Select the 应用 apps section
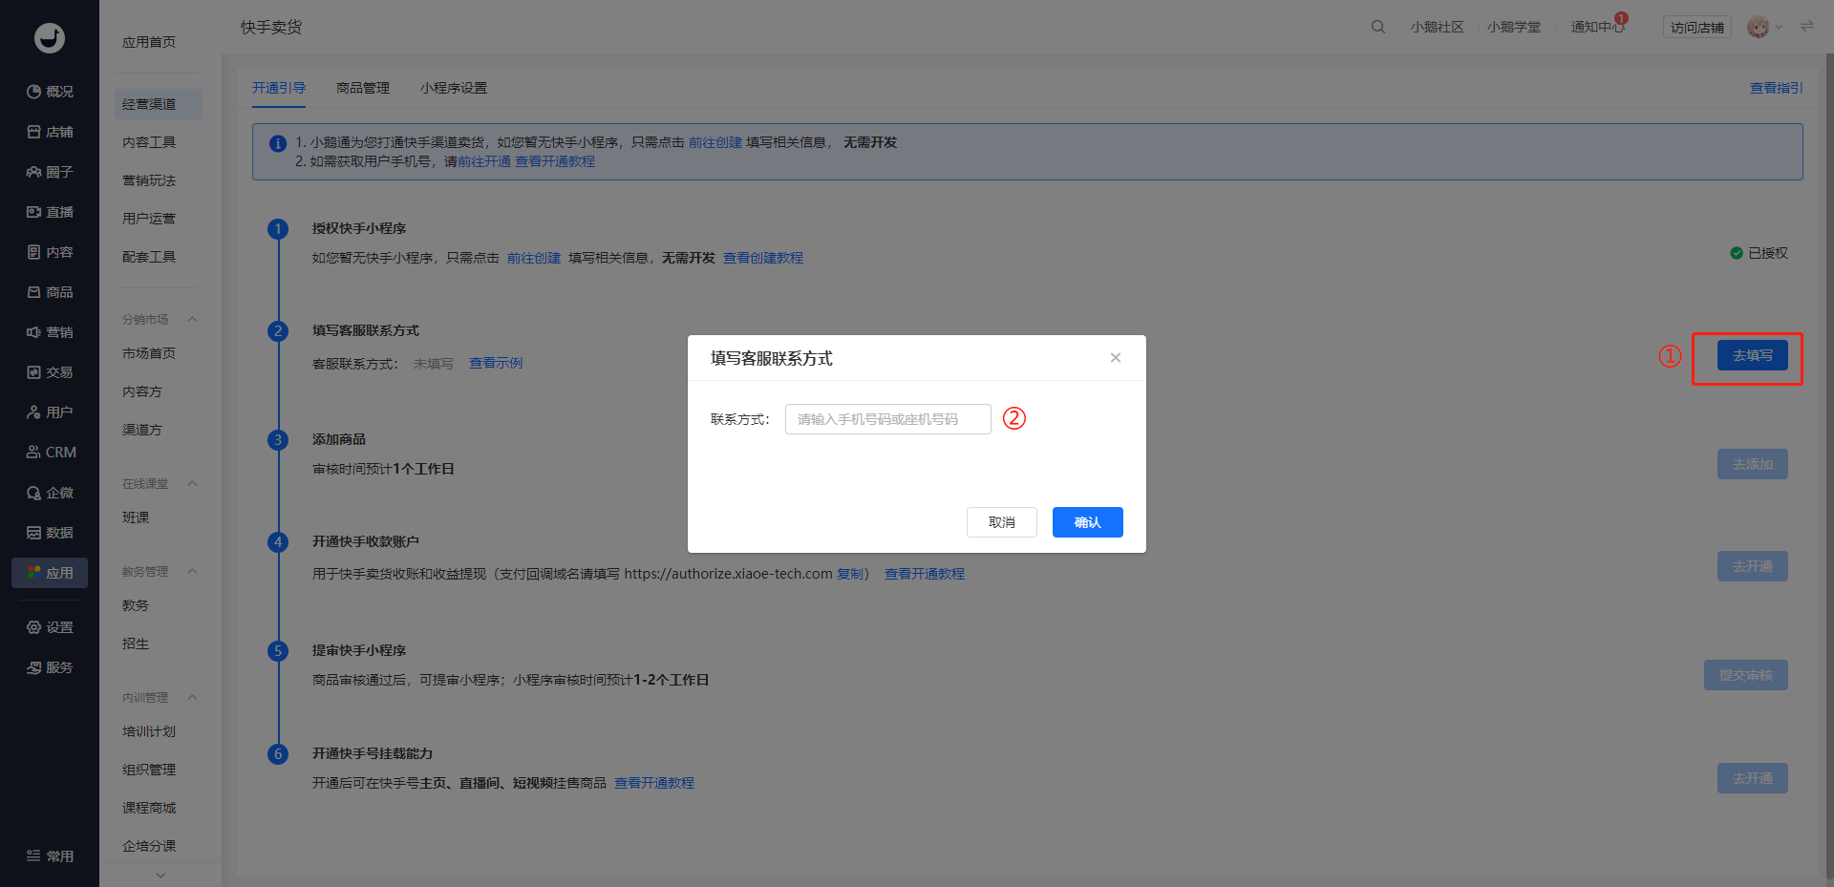This screenshot has height=887, width=1834. pos(50,573)
